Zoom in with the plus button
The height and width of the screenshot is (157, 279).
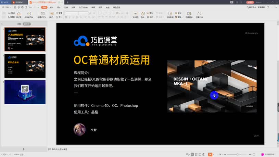click(x=250, y=154)
